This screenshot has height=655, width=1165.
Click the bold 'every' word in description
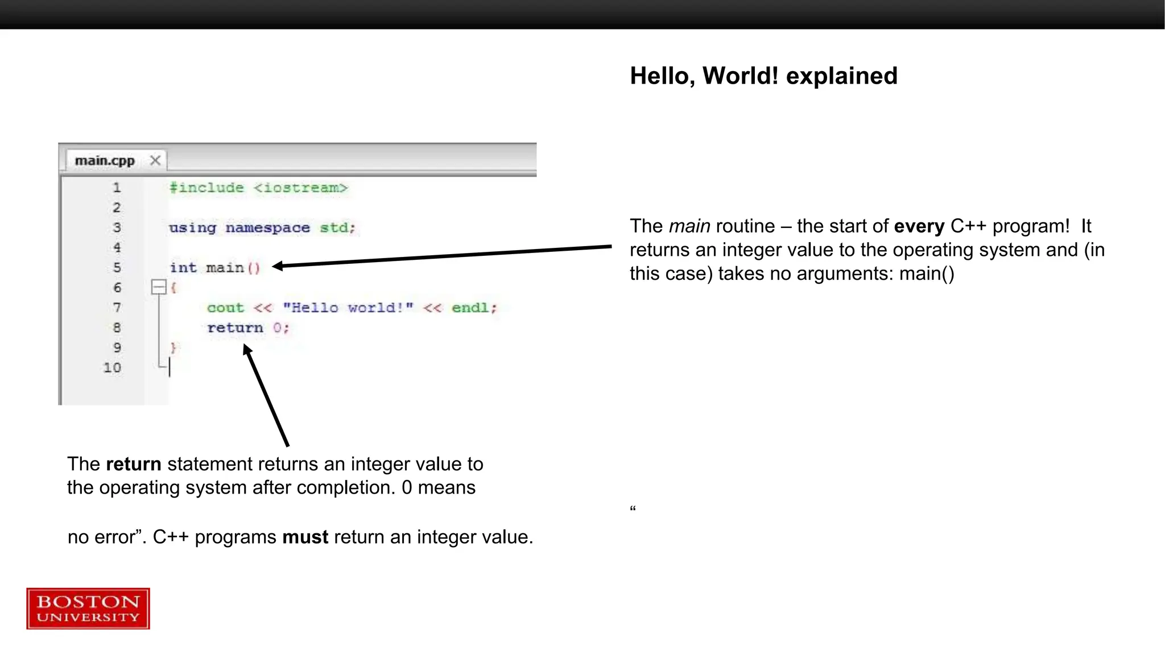click(919, 226)
